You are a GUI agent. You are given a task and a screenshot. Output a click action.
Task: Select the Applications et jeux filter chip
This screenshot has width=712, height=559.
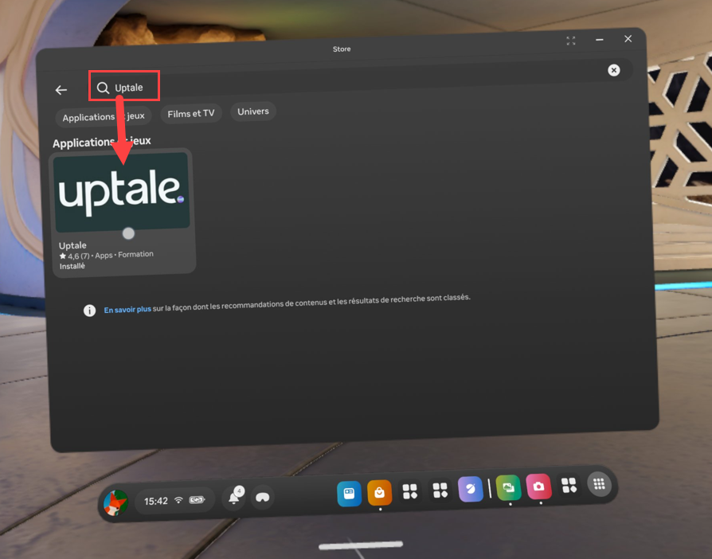[104, 117]
